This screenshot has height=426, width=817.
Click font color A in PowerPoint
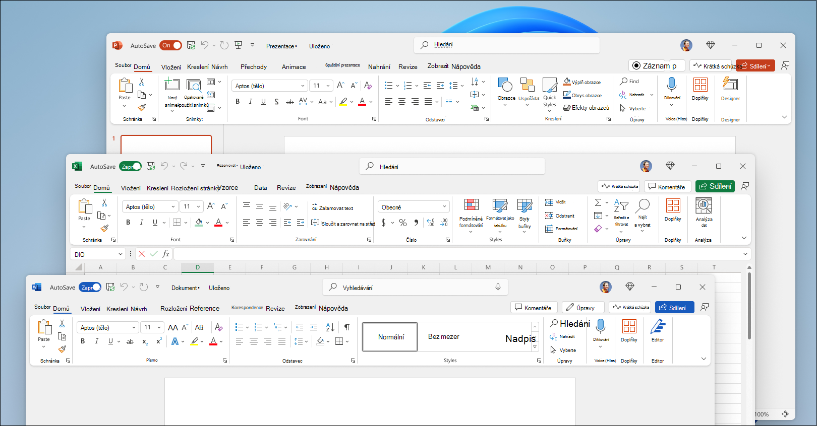(362, 102)
